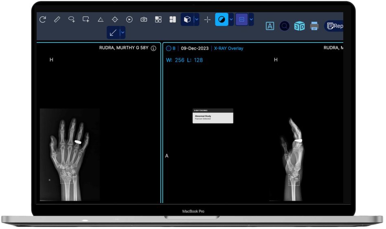The width and height of the screenshot is (386, 229).
Task: Click the text annotation 'A' icon
Action: pos(270,26)
